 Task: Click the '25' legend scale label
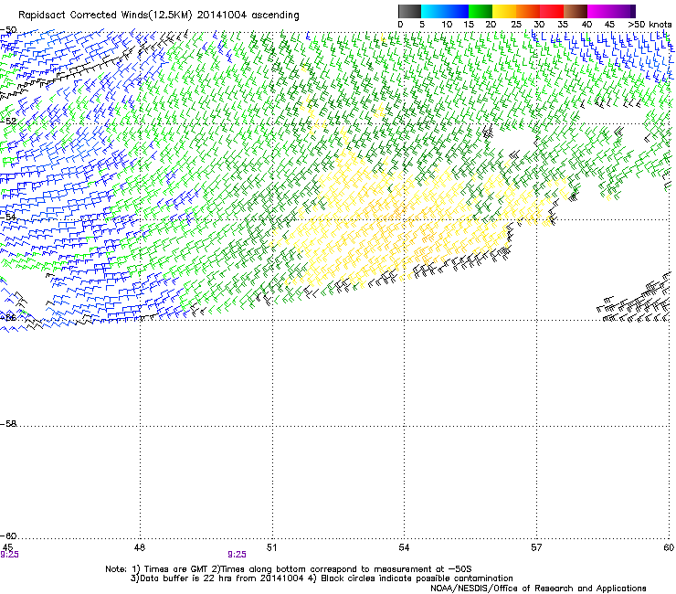click(x=515, y=25)
